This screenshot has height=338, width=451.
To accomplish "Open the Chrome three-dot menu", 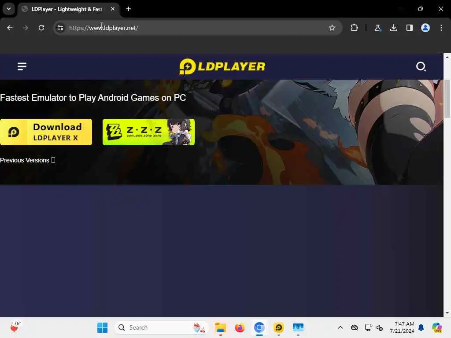I will (x=441, y=28).
